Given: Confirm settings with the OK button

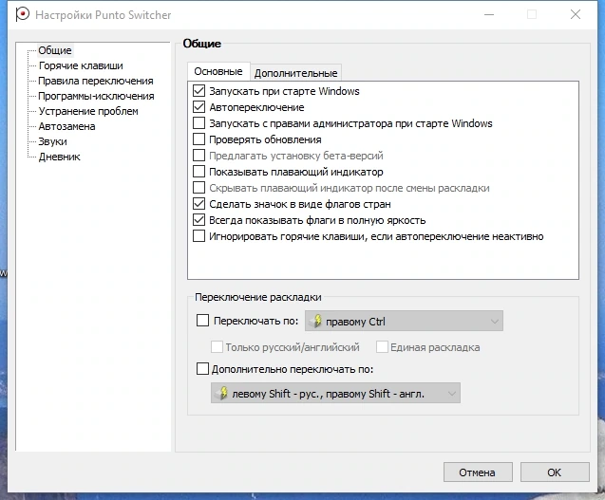Looking at the screenshot, I should pyautogui.click(x=555, y=472).
